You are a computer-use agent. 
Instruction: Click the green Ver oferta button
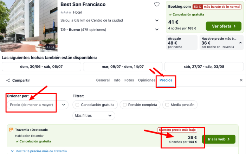(224, 26)
